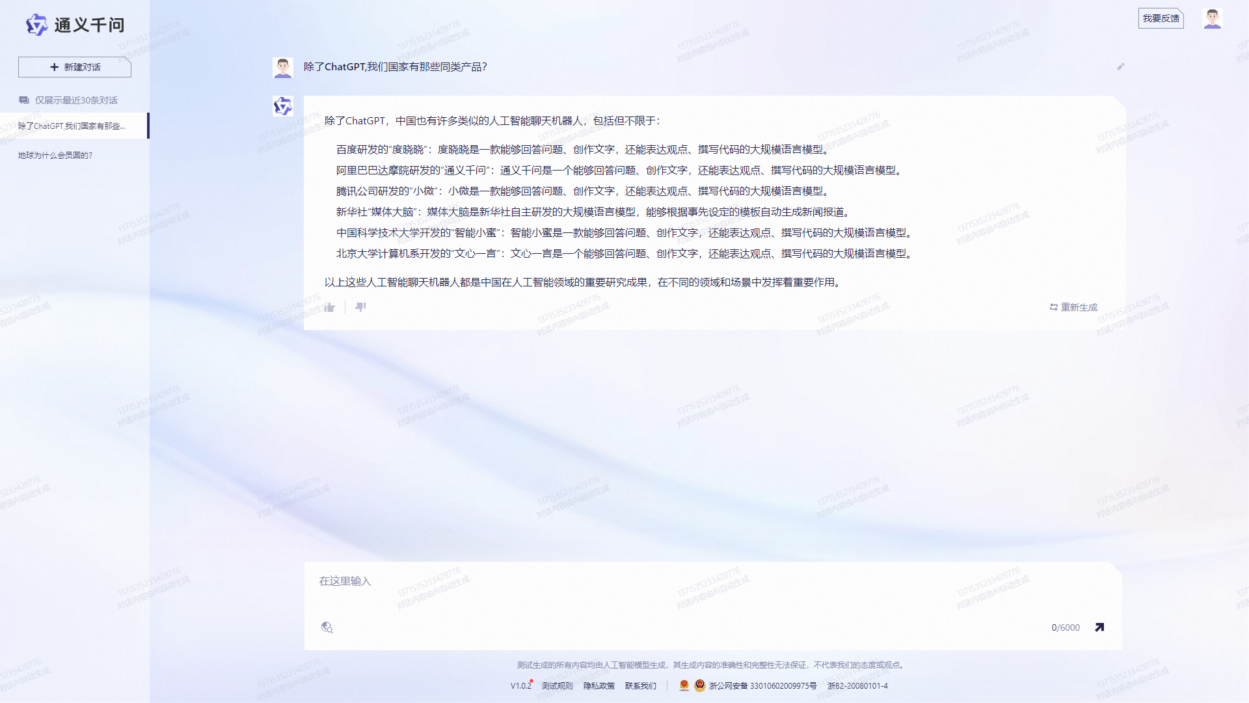The image size is (1249, 703).
Task: Click 重新生成 to regenerate the answer
Action: tap(1073, 307)
